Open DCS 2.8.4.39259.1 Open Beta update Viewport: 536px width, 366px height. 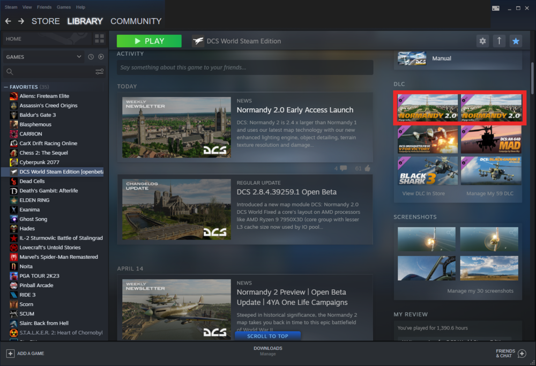[286, 192]
